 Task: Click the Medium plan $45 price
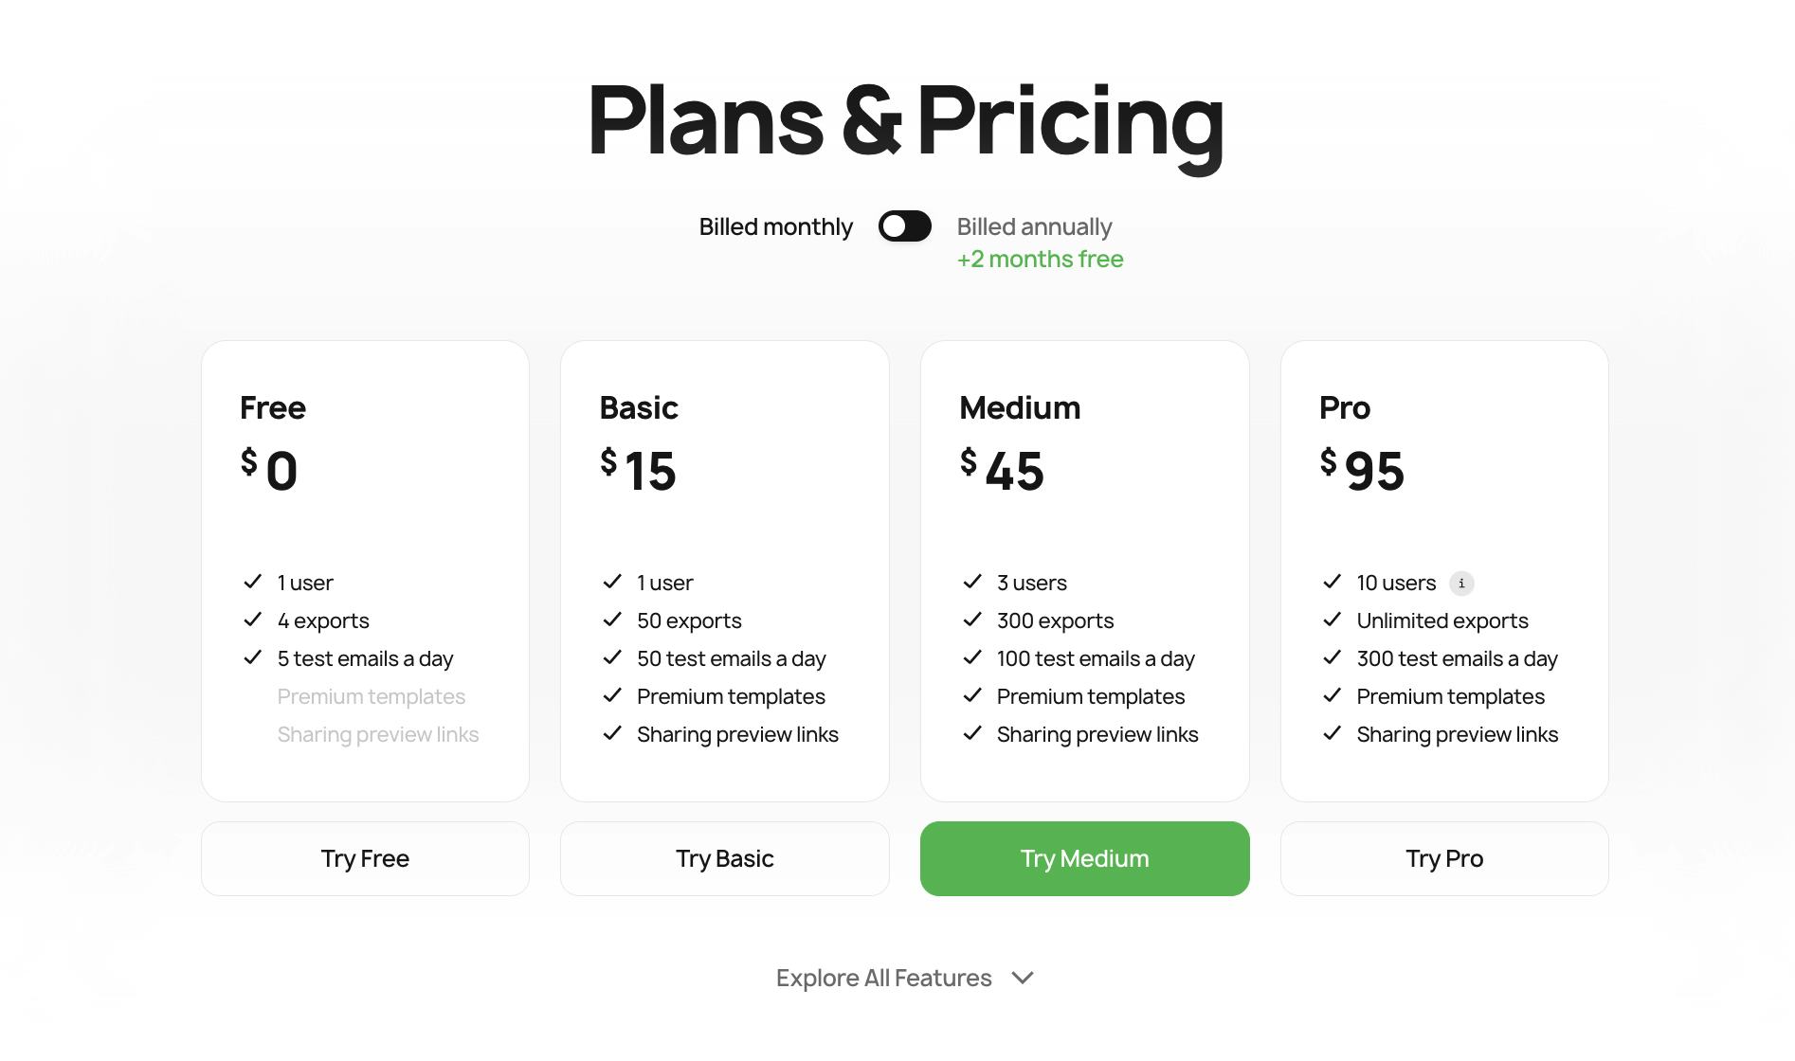point(1002,470)
